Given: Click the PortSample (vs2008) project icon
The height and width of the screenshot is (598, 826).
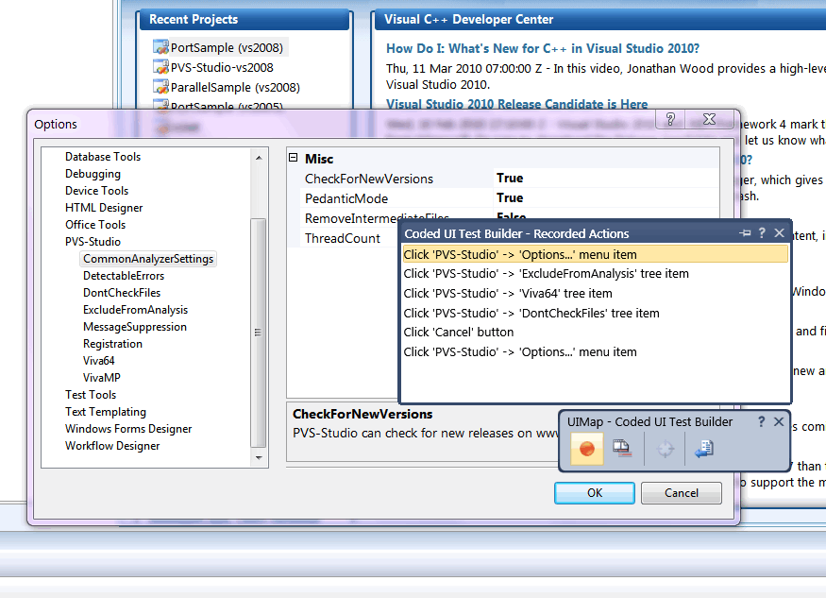Looking at the screenshot, I should tap(160, 47).
